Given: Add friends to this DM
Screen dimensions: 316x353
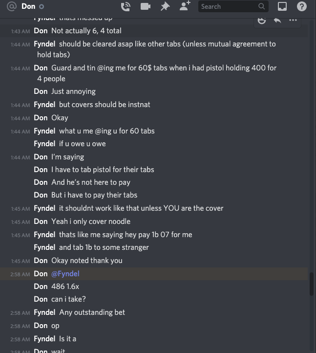Looking at the screenshot, I should 185,6.
